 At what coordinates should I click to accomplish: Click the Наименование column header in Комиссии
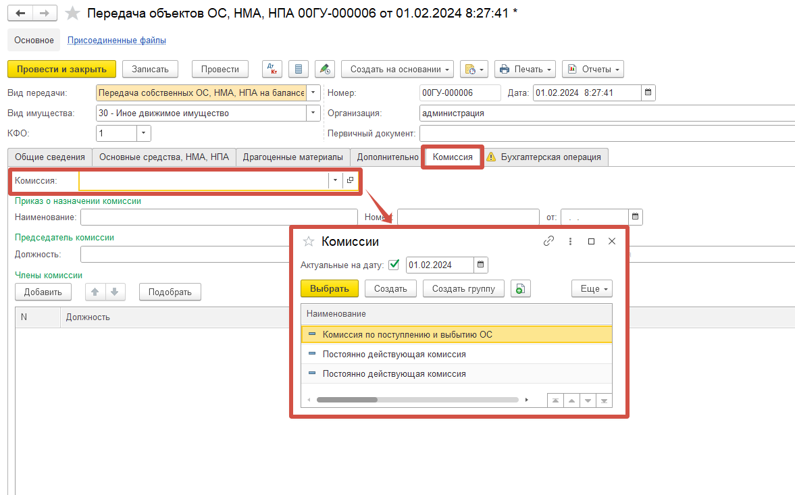(457, 313)
